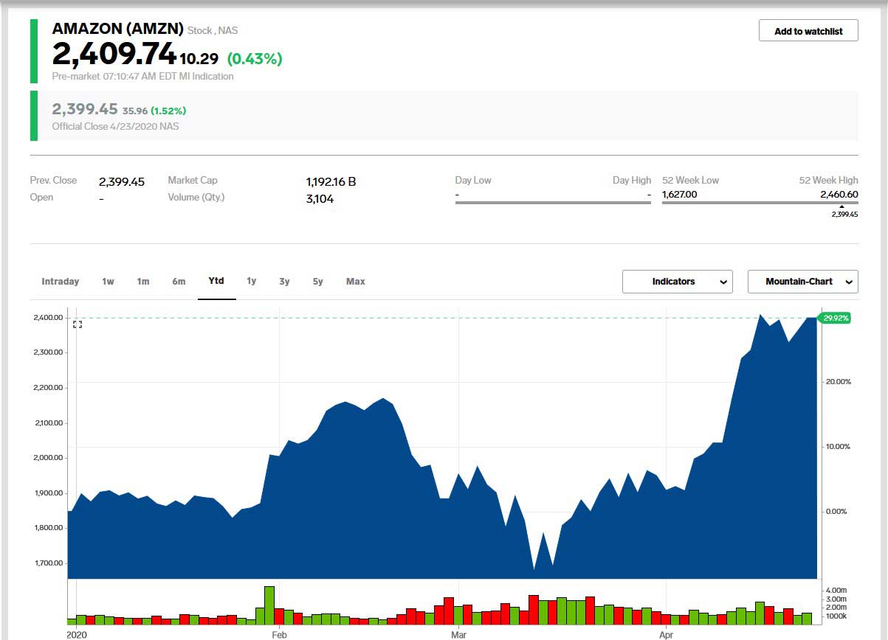Click the Mar label on the time axis
Screen dimensions: 888x640
click(459, 634)
